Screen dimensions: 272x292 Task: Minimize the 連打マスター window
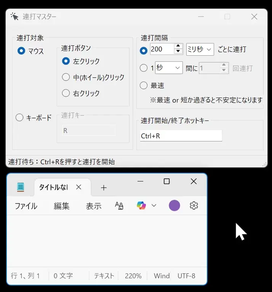(201, 16)
